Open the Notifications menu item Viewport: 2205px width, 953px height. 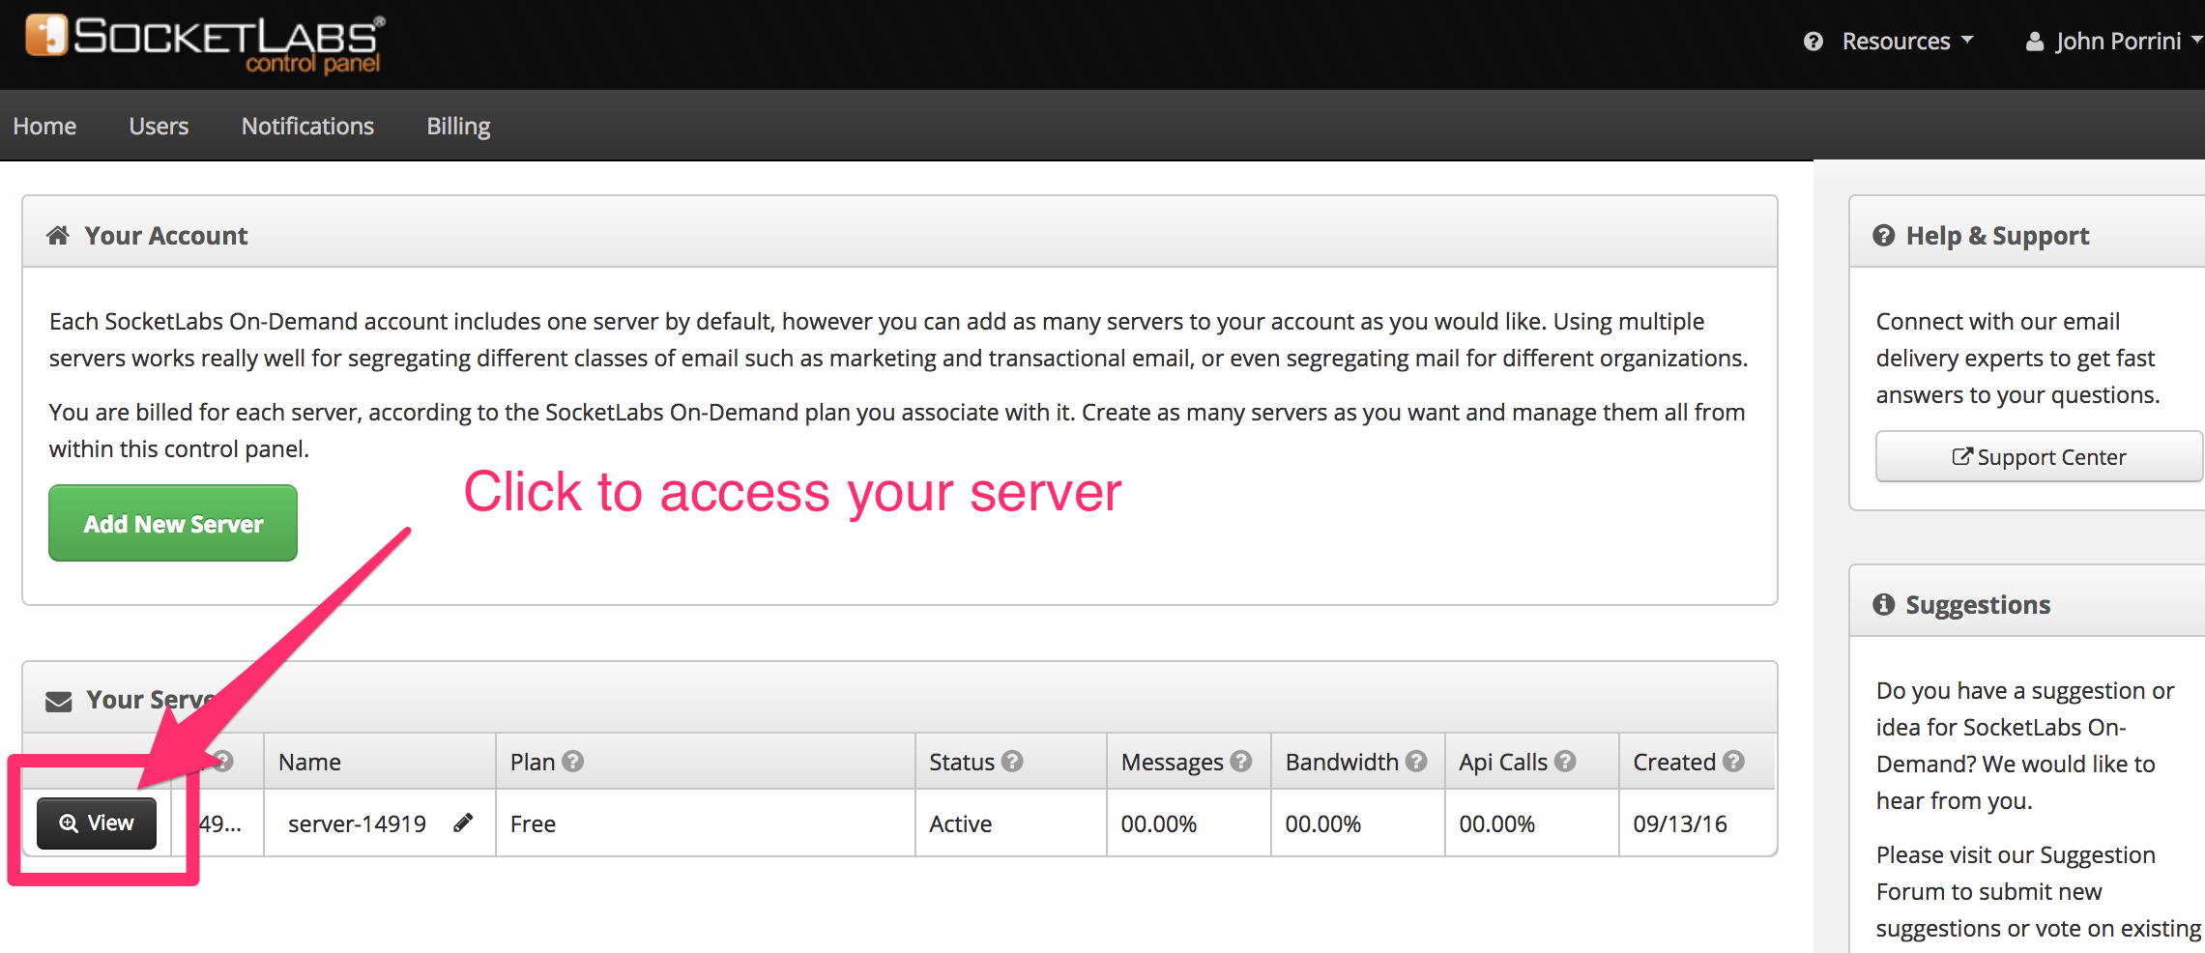[x=307, y=126]
